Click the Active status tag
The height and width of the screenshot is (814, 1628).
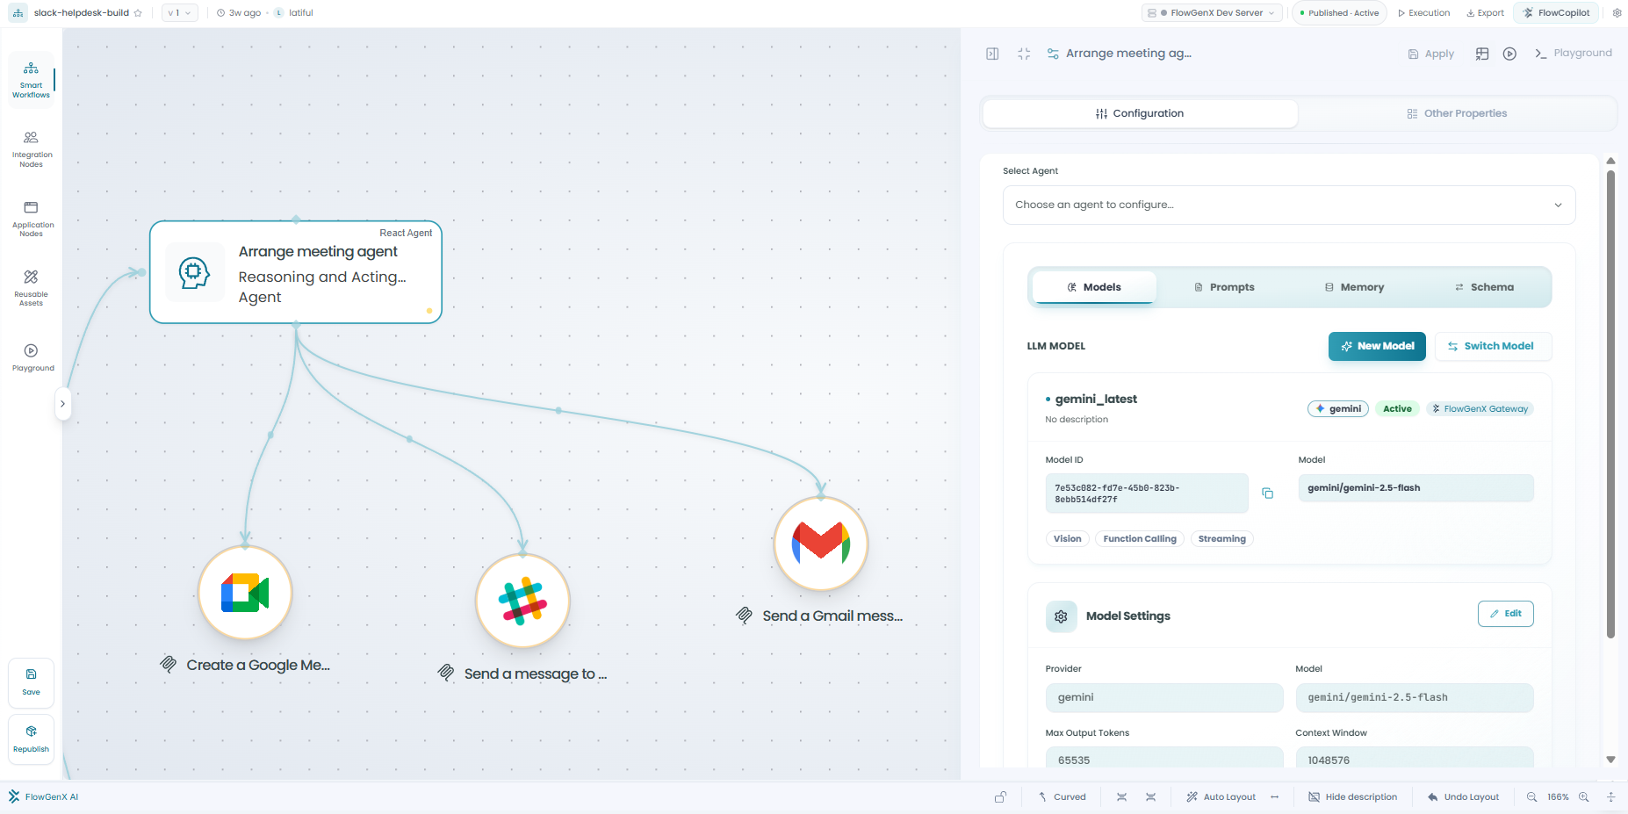[x=1397, y=408]
